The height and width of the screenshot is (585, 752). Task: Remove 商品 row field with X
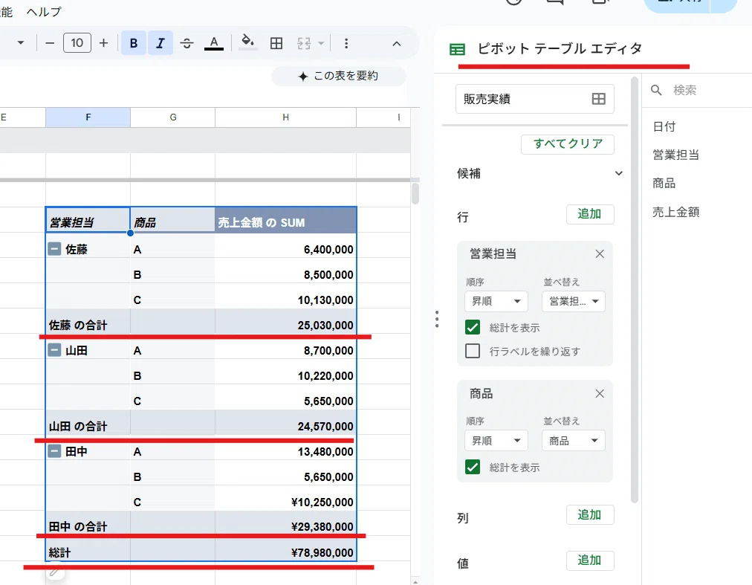pos(600,393)
